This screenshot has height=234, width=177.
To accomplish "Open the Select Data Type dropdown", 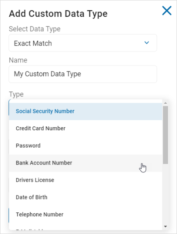I will [x=83, y=43].
